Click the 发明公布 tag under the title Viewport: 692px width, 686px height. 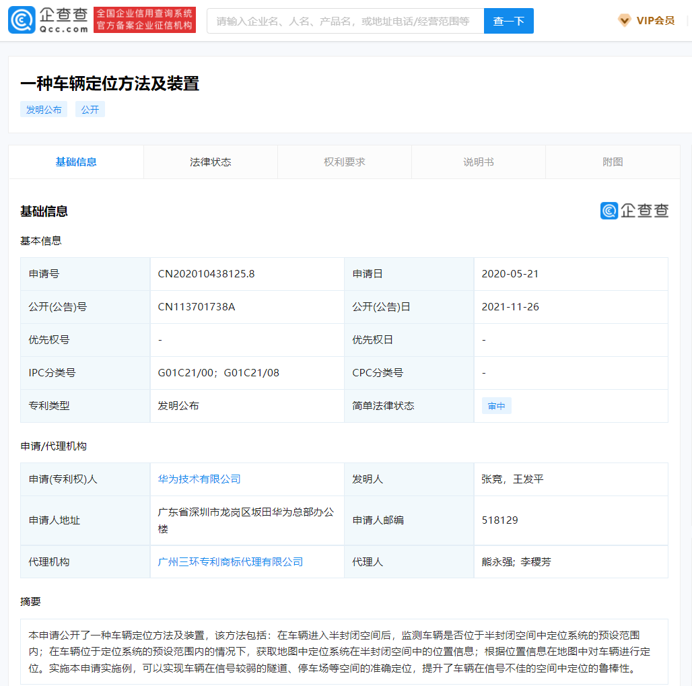coord(43,109)
